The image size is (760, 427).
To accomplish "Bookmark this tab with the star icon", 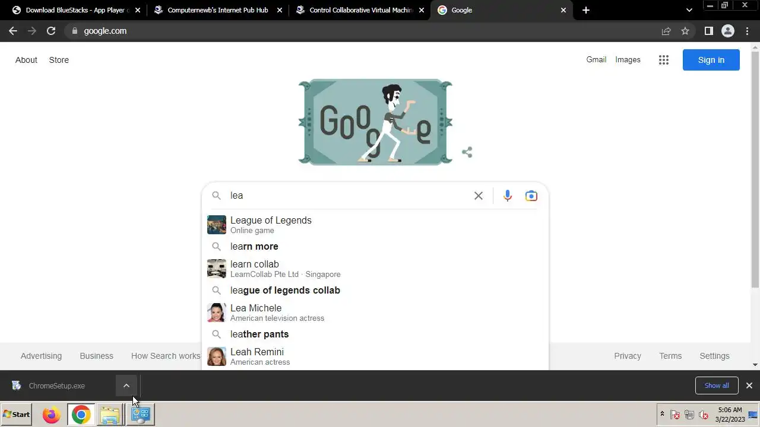I will [x=685, y=31].
